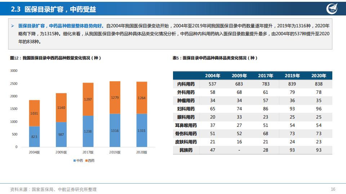Viewport: 346px width, 194px height.
Task: Click the table header 2009年
Action: 239,76
